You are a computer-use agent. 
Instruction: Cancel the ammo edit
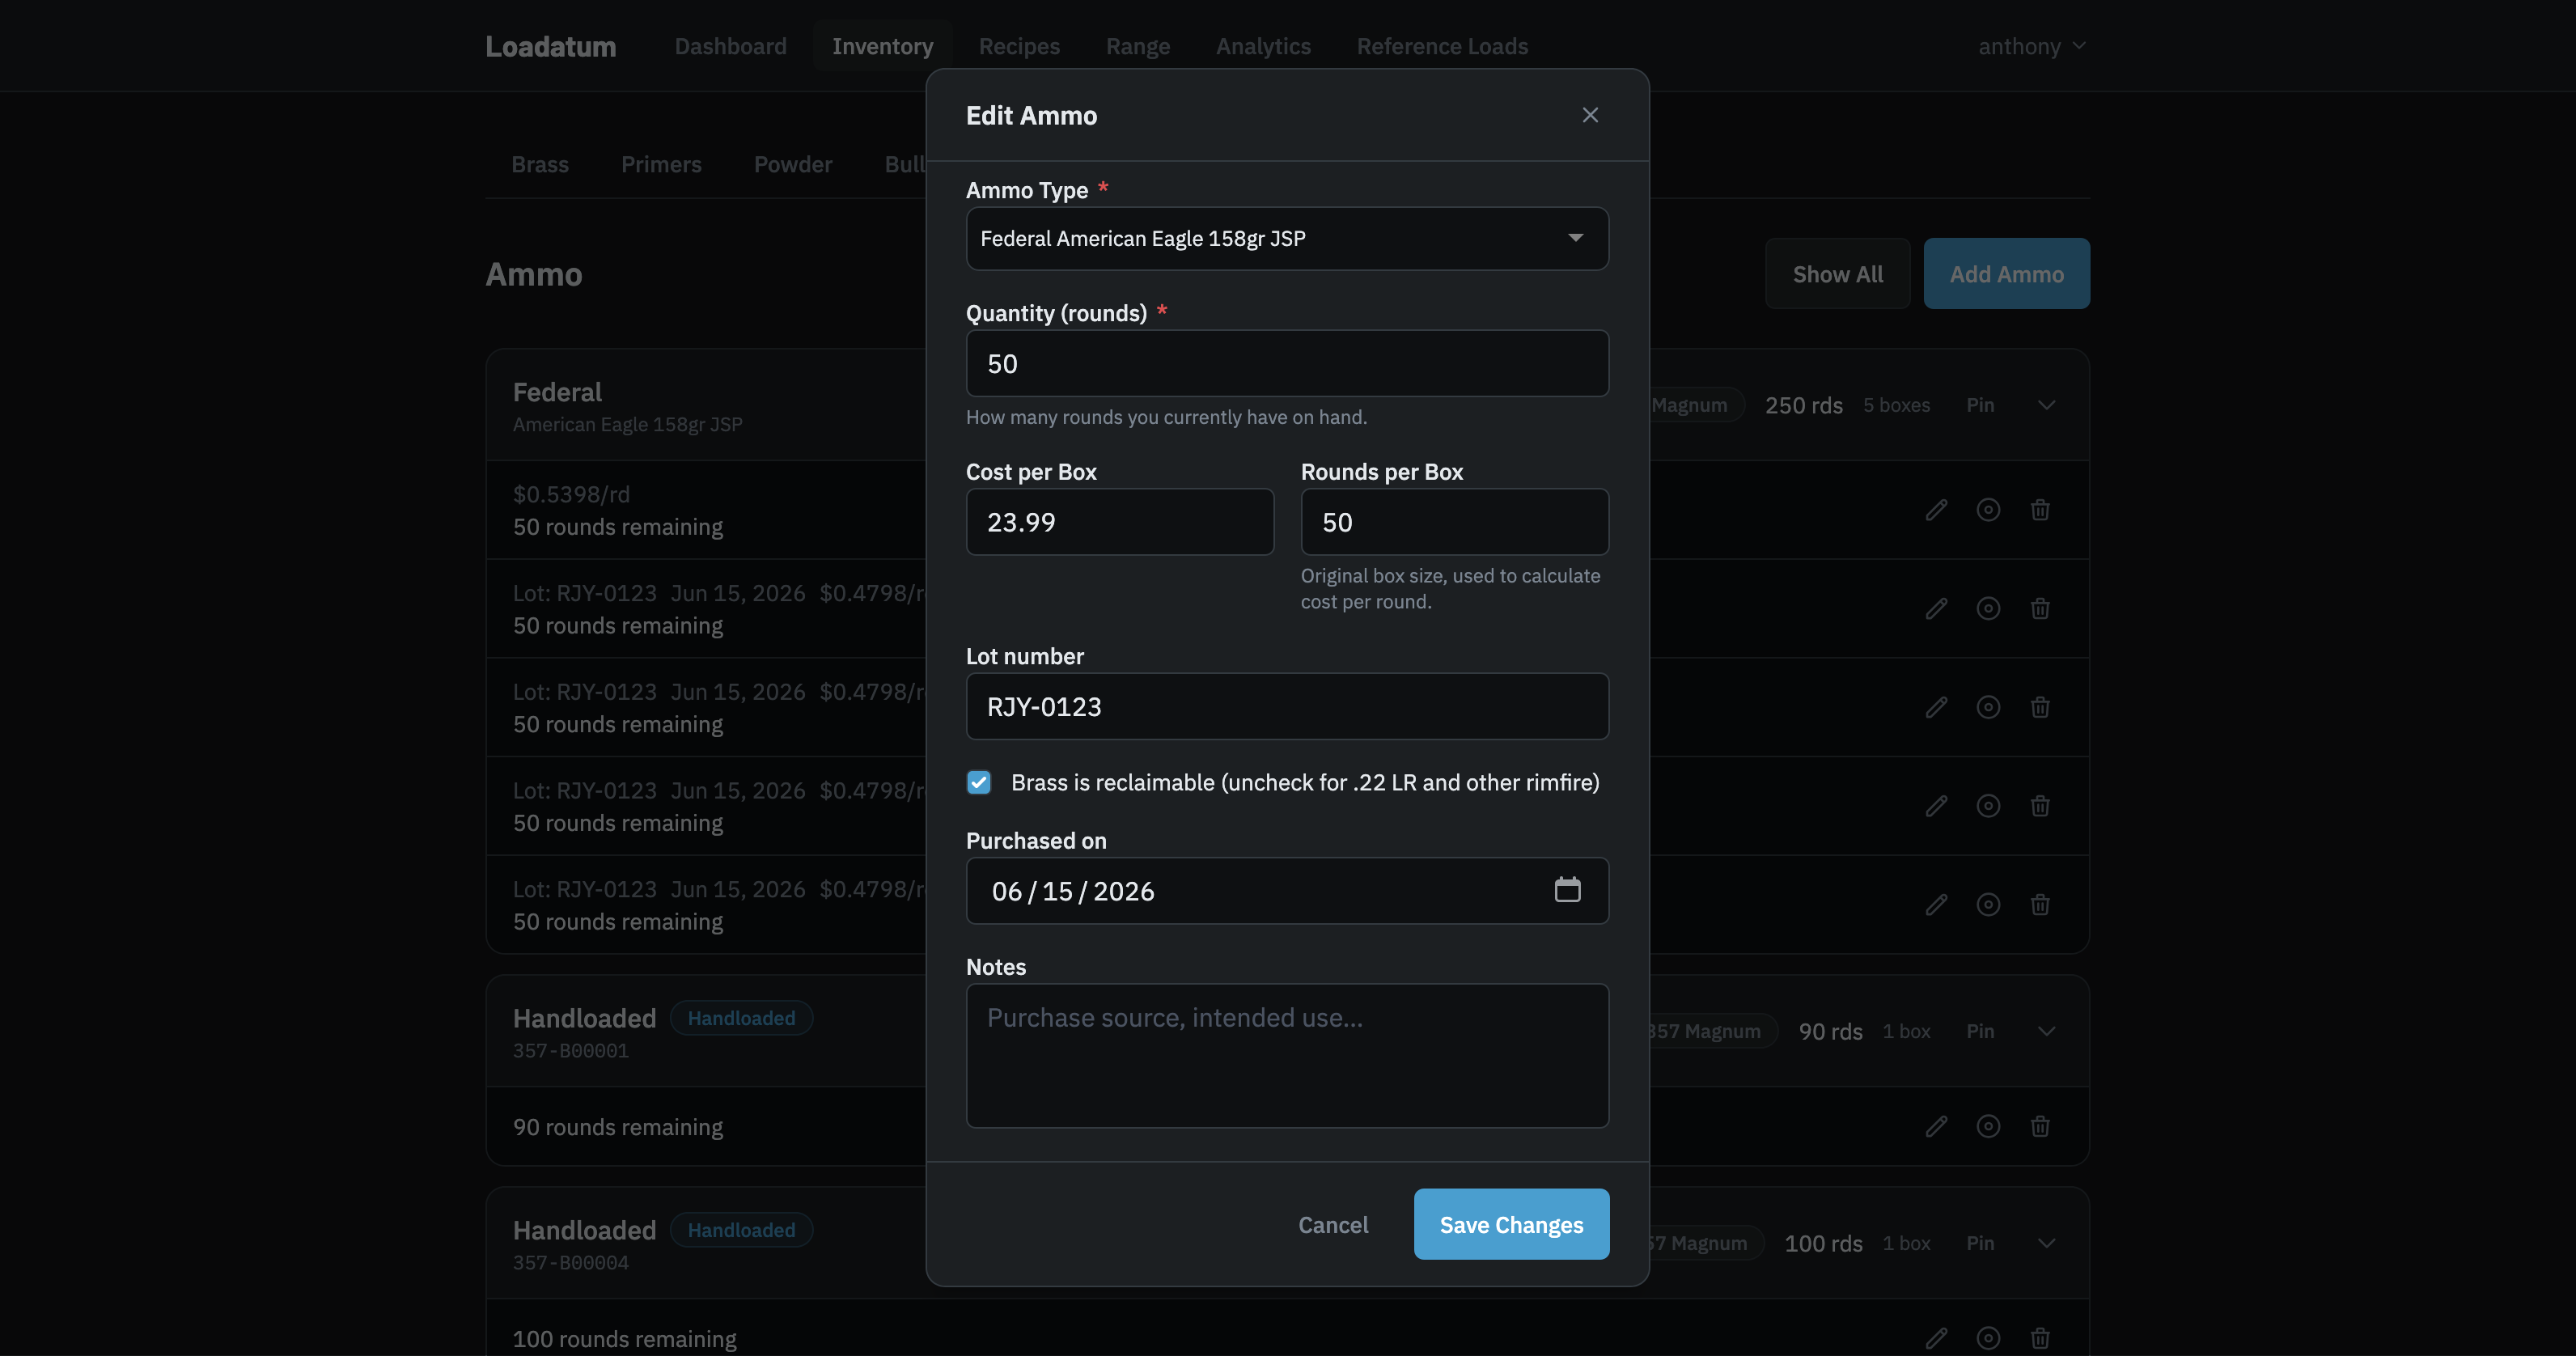click(1333, 1224)
